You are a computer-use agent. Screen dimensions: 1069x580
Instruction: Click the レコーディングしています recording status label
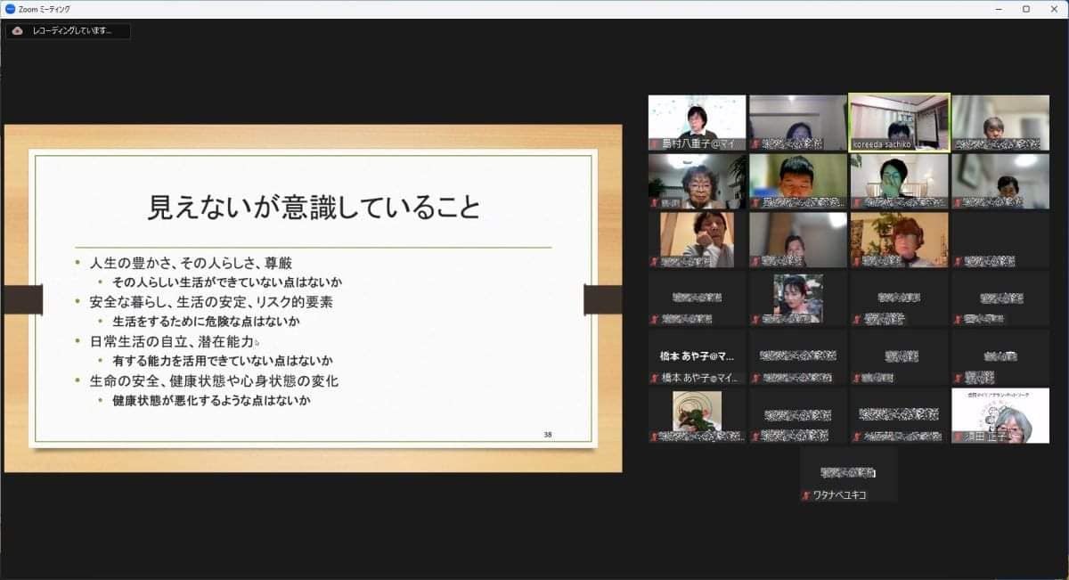coord(72,30)
